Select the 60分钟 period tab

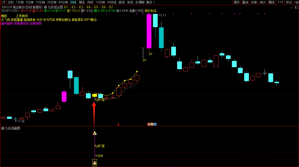pos(63,2)
